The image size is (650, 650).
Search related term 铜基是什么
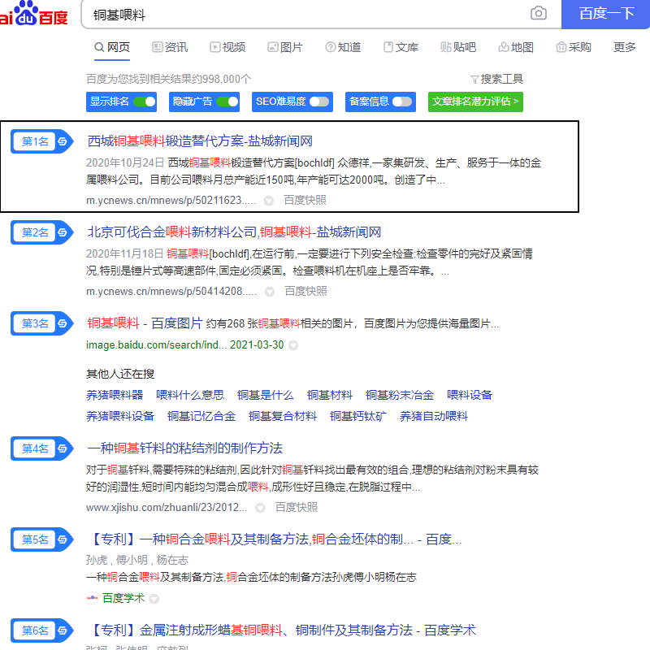click(x=266, y=395)
